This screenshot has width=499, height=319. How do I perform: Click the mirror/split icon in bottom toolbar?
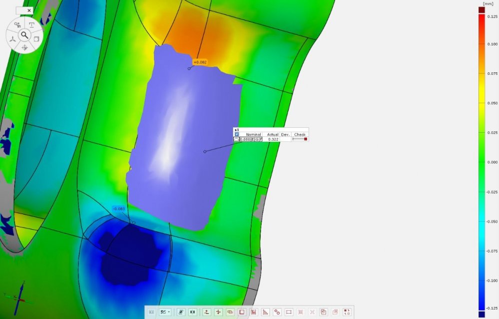tap(192, 312)
